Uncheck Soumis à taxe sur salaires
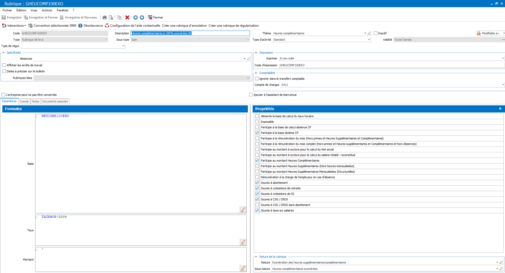Viewport: 505px width, 273px height. point(257,210)
